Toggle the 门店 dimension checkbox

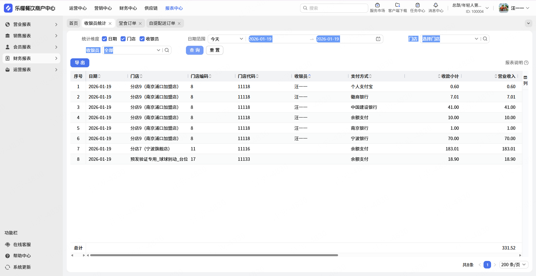123,39
